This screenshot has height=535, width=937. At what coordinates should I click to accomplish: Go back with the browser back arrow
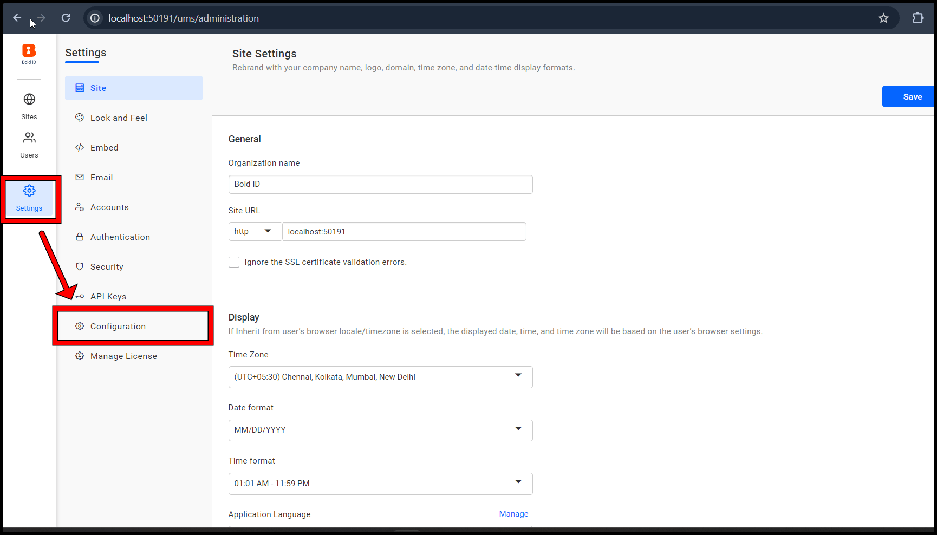tap(17, 18)
